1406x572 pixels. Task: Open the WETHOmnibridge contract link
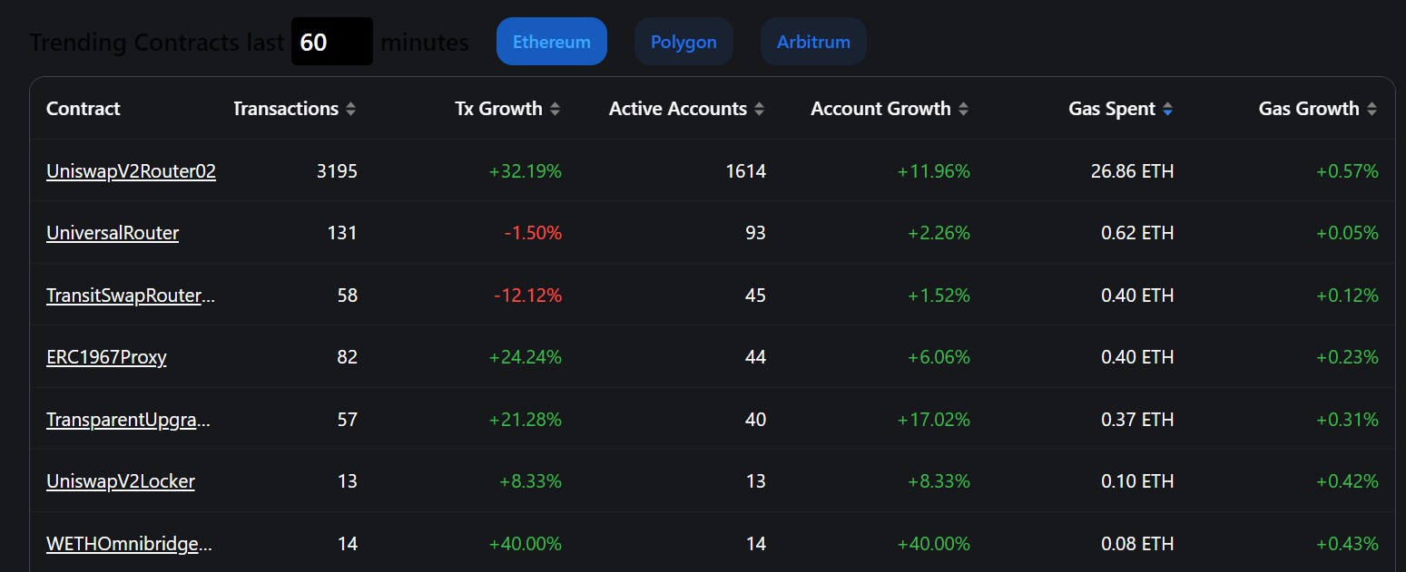(x=131, y=544)
